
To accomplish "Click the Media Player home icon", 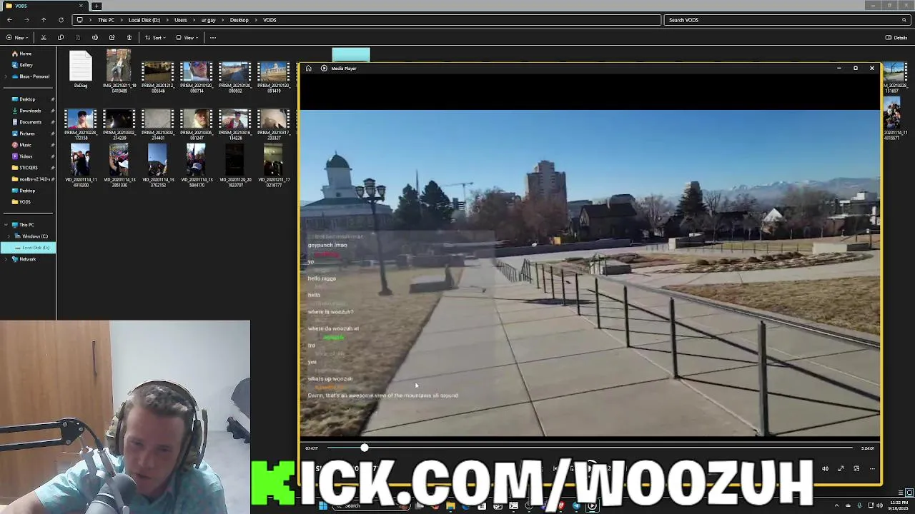I will click(x=308, y=69).
